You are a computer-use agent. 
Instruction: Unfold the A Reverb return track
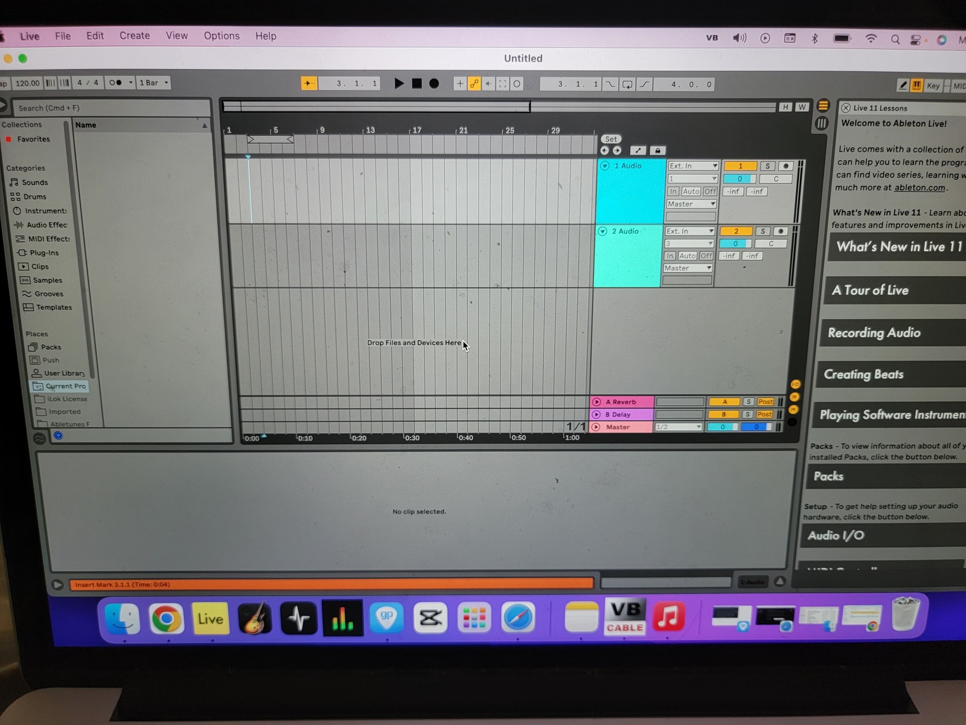point(597,402)
